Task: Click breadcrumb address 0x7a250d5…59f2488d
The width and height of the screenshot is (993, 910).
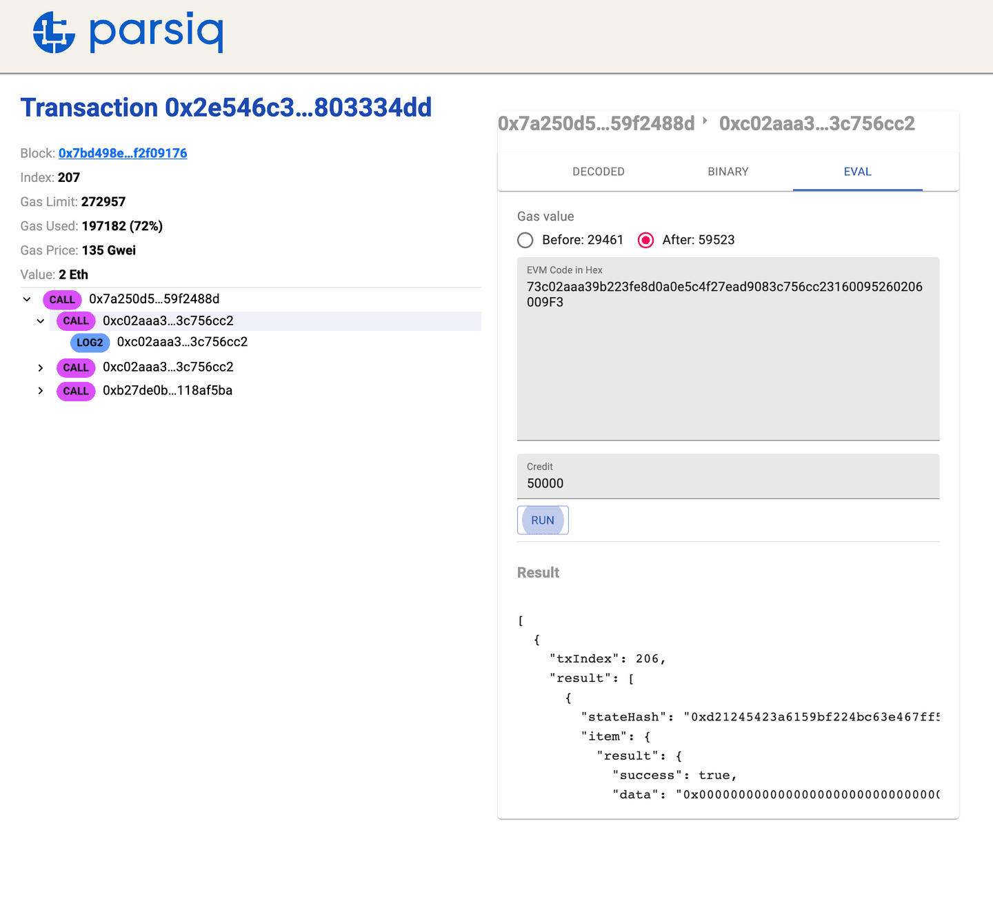Action: click(596, 123)
